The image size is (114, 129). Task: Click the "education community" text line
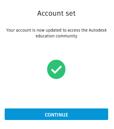tap(56, 36)
